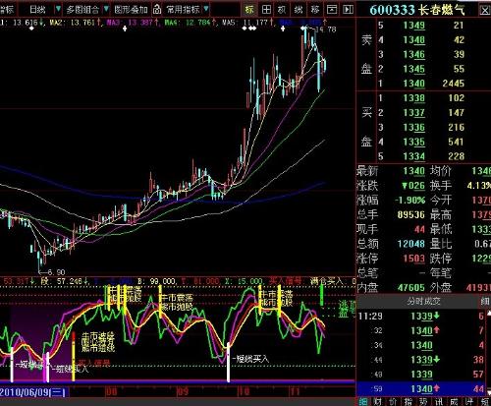This screenshot has height=406, width=491.
Task: Click the 总手 value 89536
Action: [411, 214]
